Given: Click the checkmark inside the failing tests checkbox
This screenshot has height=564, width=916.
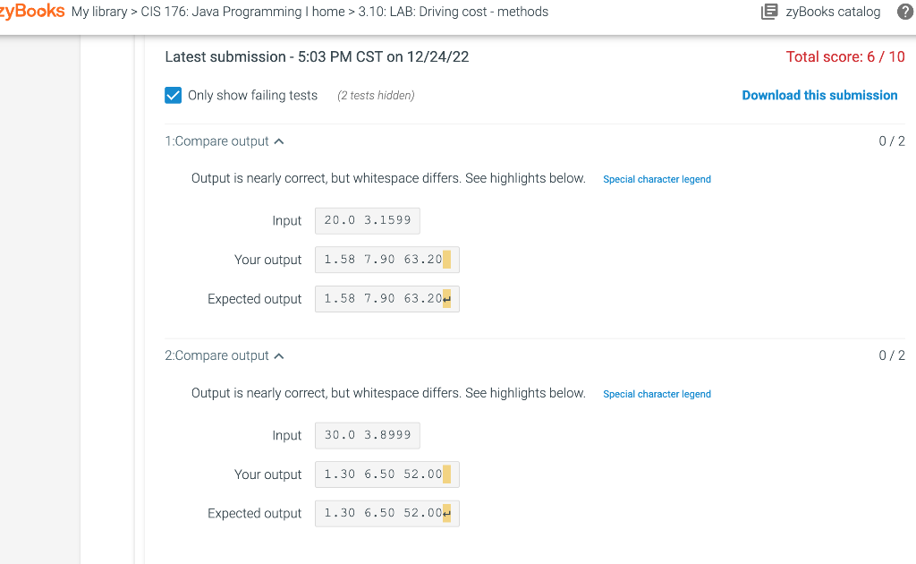Looking at the screenshot, I should tap(173, 95).
